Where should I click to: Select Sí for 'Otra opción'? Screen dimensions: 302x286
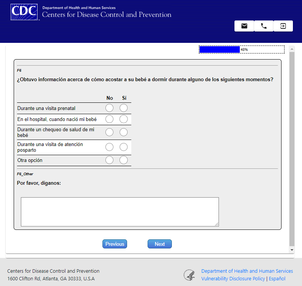124,160
